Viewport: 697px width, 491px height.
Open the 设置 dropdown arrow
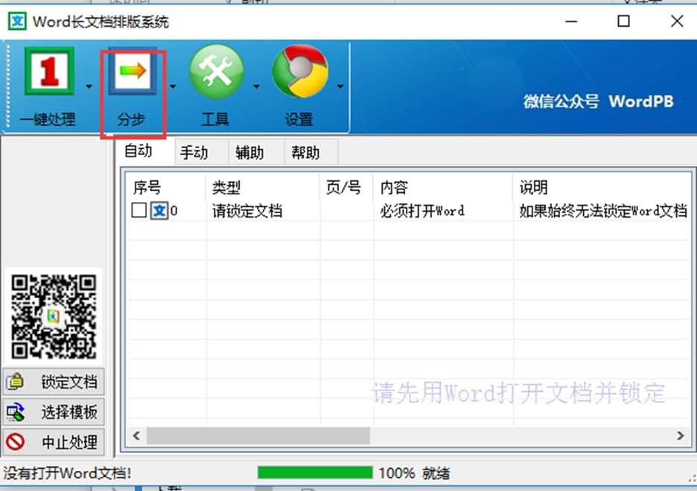coord(340,86)
